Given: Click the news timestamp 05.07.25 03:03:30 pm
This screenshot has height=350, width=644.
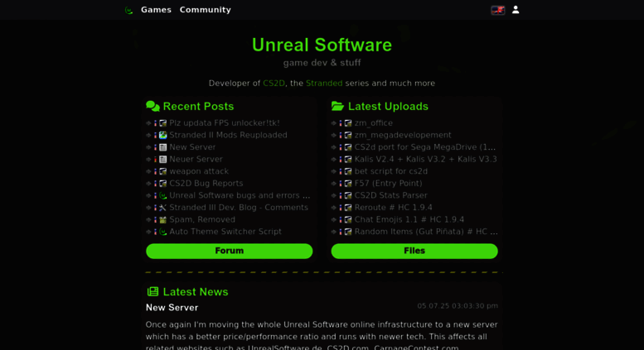Looking at the screenshot, I should tap(458, 306).
